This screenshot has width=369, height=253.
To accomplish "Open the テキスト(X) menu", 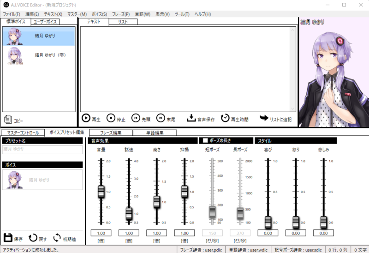I will (x=53, y=14).
